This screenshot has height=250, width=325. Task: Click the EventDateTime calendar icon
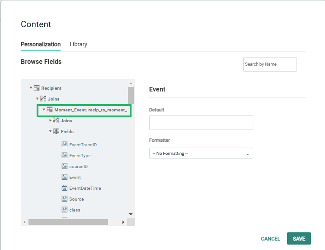64,188
